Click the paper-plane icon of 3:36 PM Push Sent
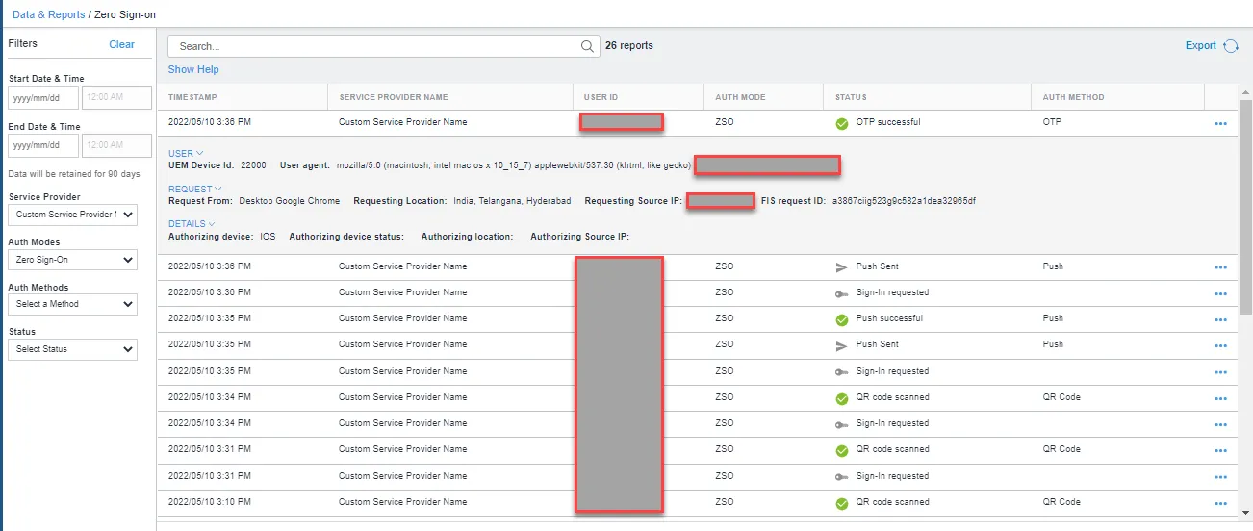Image resolution: width=1253 pixels, height=531 pixels. (842, 266)
